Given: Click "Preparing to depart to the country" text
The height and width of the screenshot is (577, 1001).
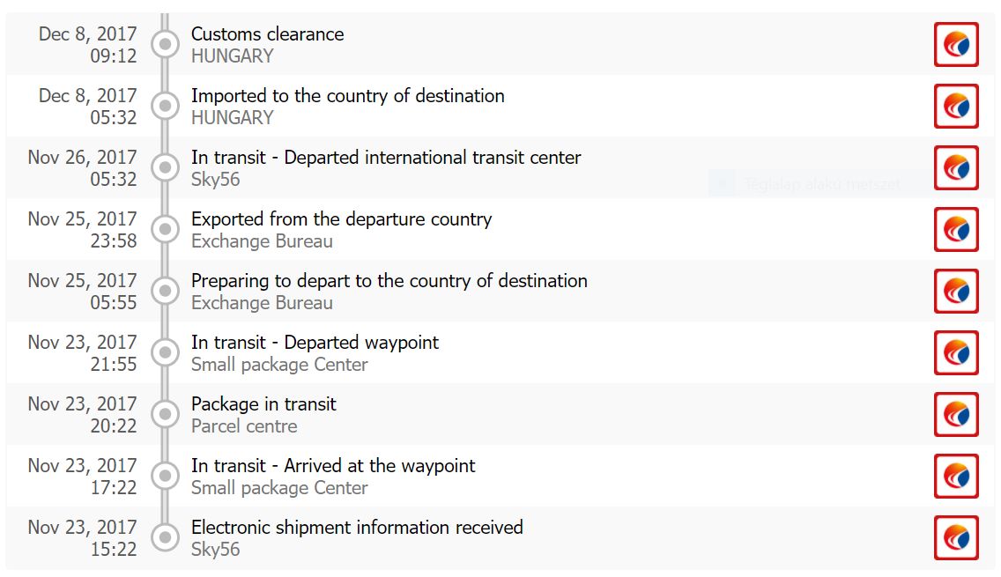Looking at the screenshot, I should 389,281.
